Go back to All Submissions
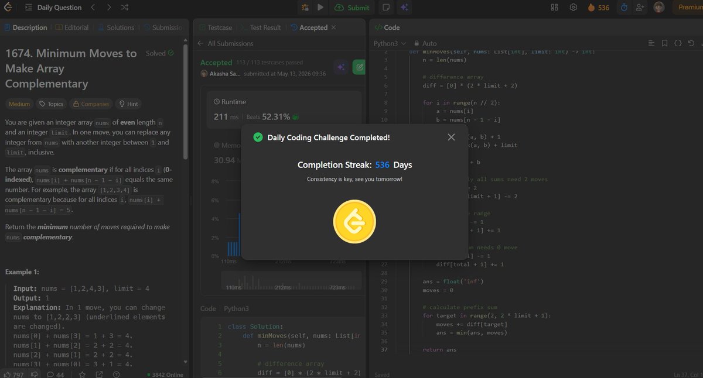Image resolution: width=703 pixels, height=378 pixels. coord(226,43)
